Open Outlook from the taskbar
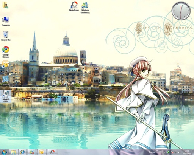The width and height of the screenshot is (194, 155). pos(42,152)
